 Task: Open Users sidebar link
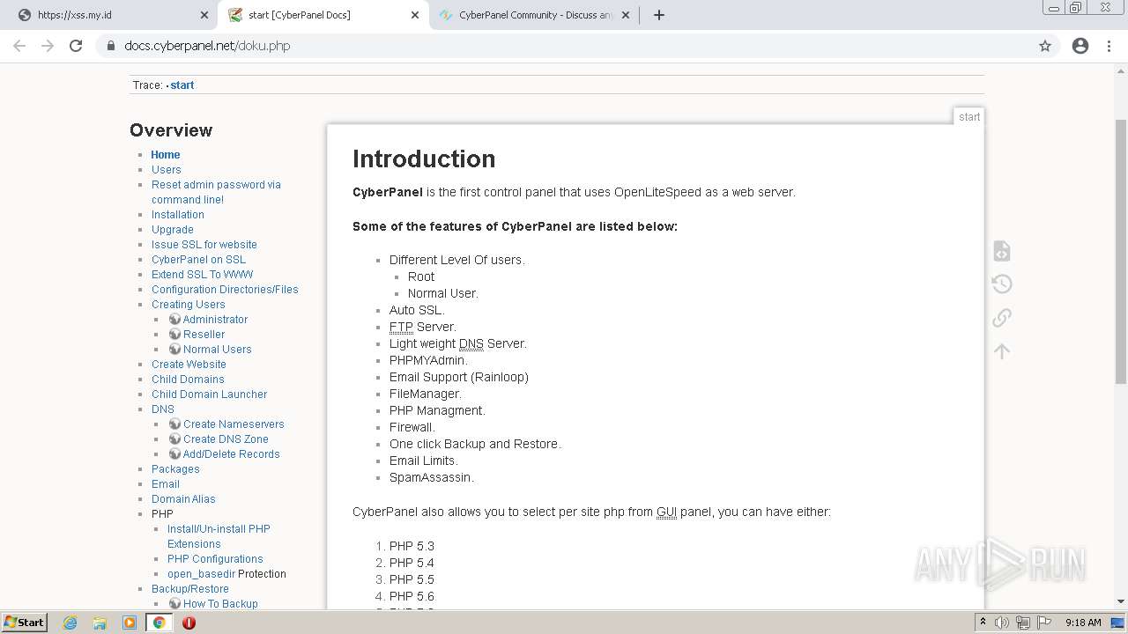167,170
